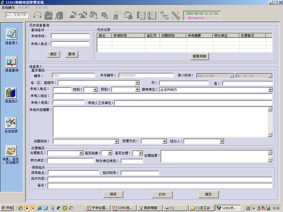Click 清空 in 查询条件 section
Image resolution: width=283 pixels, height=212 pixels.
53,54
